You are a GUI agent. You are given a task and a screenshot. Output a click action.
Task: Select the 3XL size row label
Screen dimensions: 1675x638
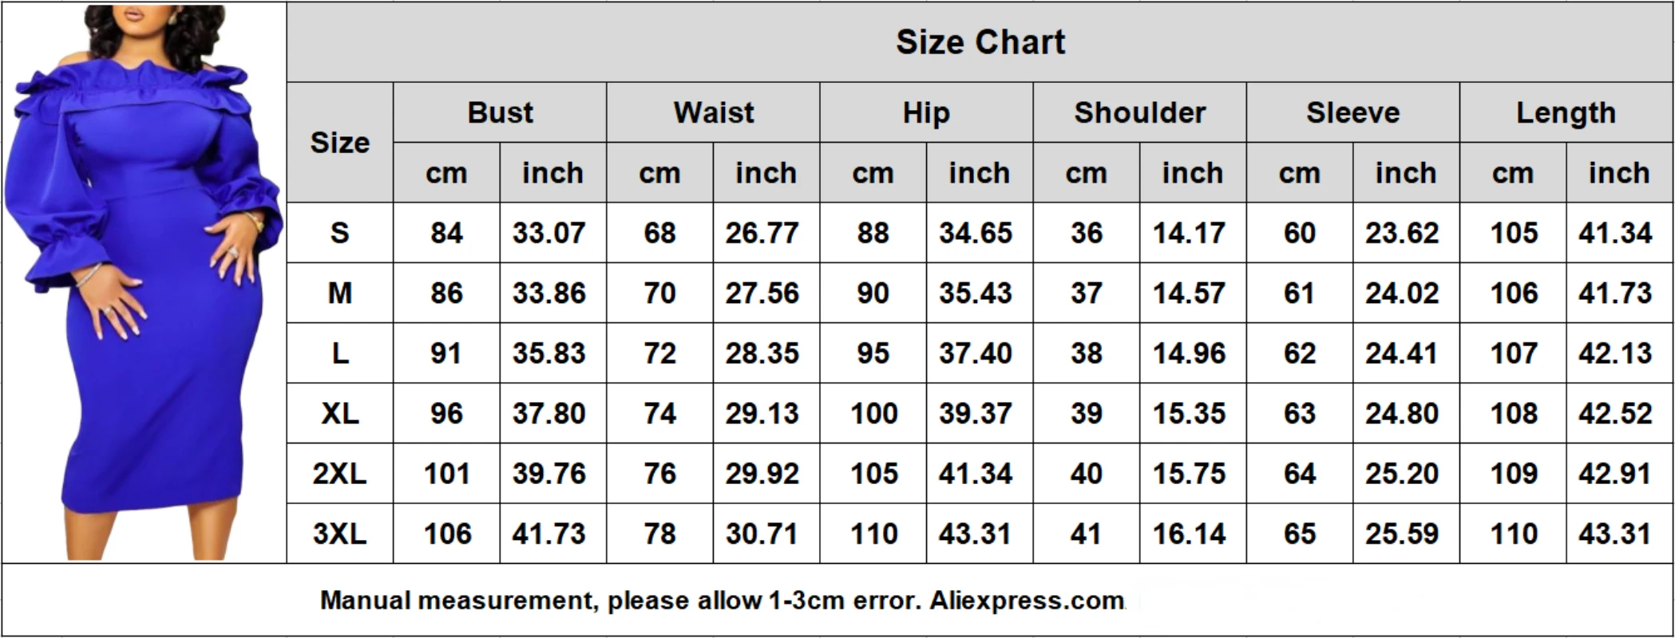pyautogui.click(x=340, y=534)
